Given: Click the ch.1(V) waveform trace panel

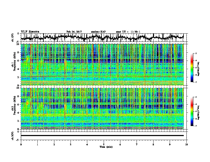Looking at the screenshot, I should (x=104, y=38).
